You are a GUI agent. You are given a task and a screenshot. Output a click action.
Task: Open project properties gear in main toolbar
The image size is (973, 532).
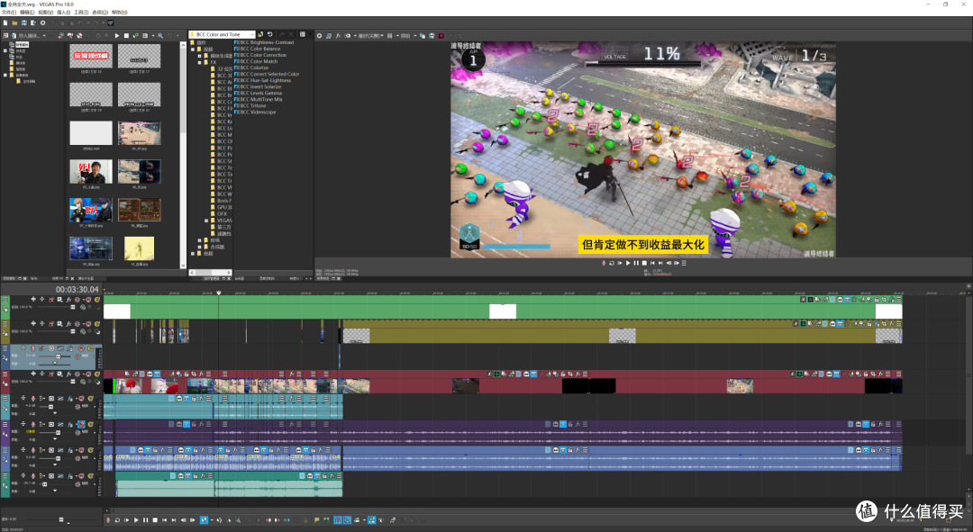point(43,23)
